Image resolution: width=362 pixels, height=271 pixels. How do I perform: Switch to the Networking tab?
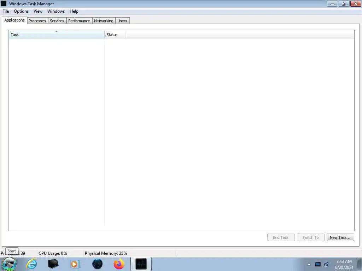[104, 21]
